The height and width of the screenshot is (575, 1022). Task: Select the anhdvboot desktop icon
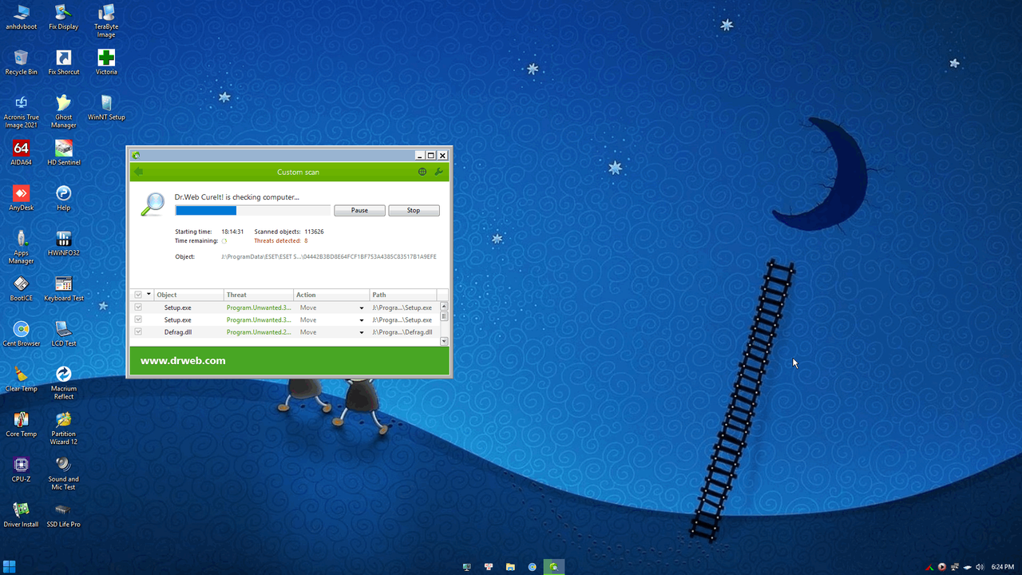[21, 16]
